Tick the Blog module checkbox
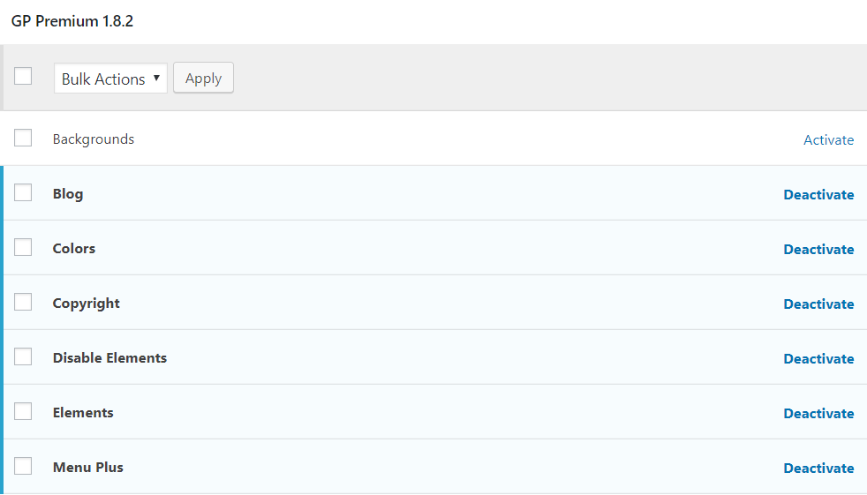 point(23,192)
